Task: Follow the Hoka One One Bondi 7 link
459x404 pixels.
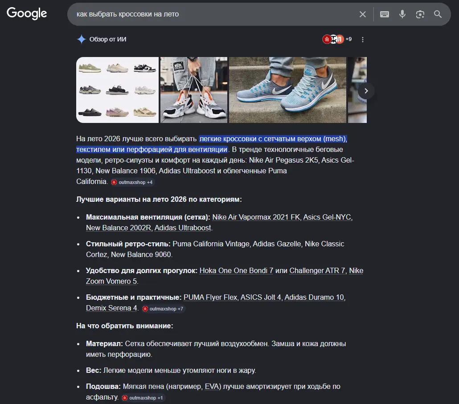Action: point(236,271)
